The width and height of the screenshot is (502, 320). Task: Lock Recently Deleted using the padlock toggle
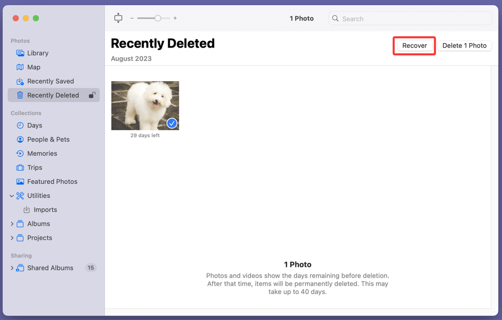click(x=92, y=95)
